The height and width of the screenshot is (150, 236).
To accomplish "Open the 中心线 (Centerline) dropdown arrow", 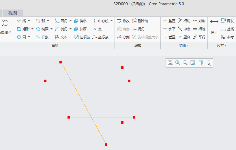I will (x=111, y=21).
